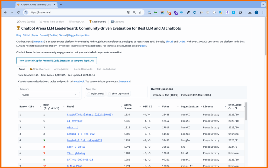Tick the Show Deprecated checkbox
The image size is (268, 168).
pyautogui.click(x=110, y=94)
